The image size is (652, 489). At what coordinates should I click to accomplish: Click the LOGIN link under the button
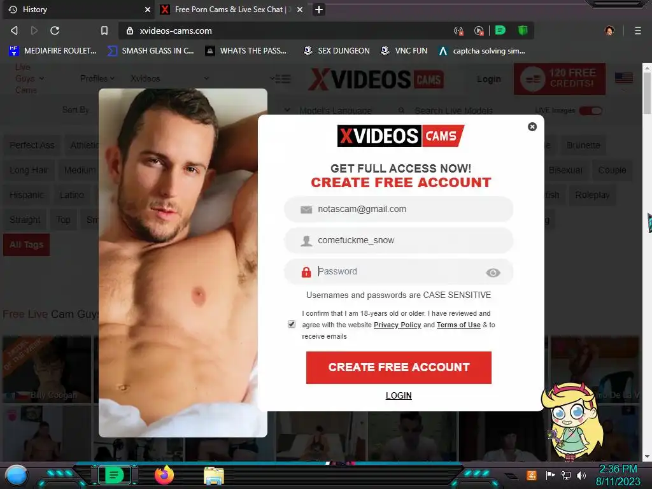399,395
